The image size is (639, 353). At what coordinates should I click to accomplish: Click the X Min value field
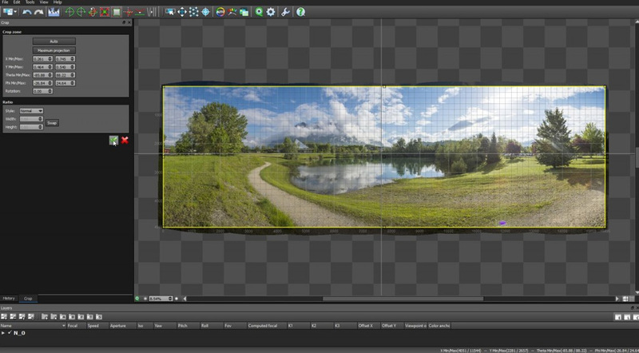43,58
